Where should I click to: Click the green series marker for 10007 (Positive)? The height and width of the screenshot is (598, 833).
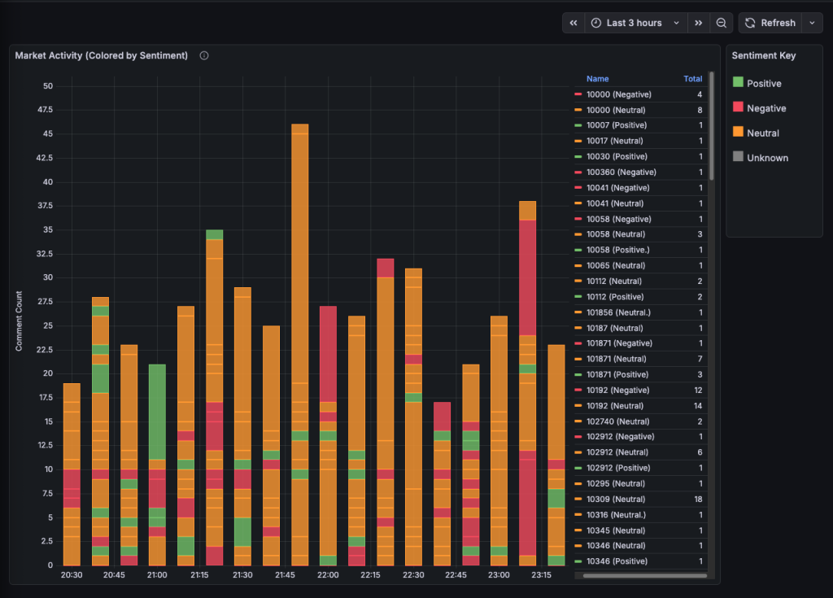coord(578,125)
